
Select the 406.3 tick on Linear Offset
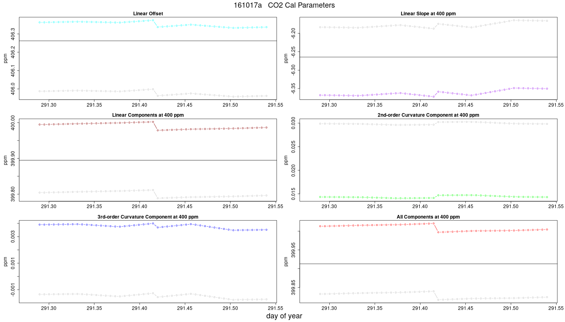tap(13, 33)
